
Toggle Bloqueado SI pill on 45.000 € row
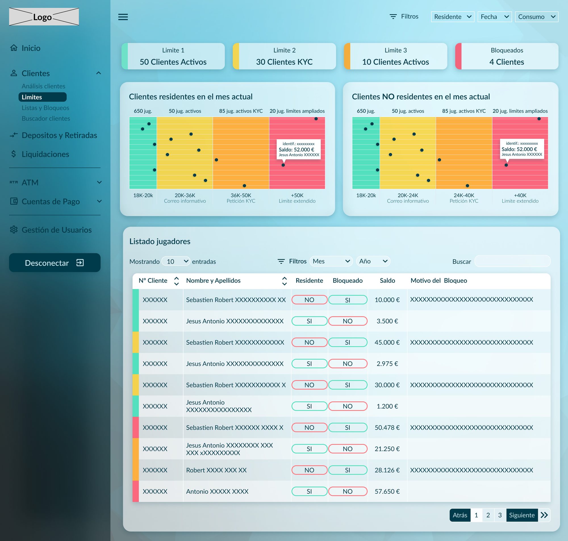click(x=348, y=342)
